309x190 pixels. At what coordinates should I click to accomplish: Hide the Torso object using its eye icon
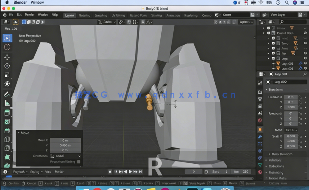(x=305, y=43)
